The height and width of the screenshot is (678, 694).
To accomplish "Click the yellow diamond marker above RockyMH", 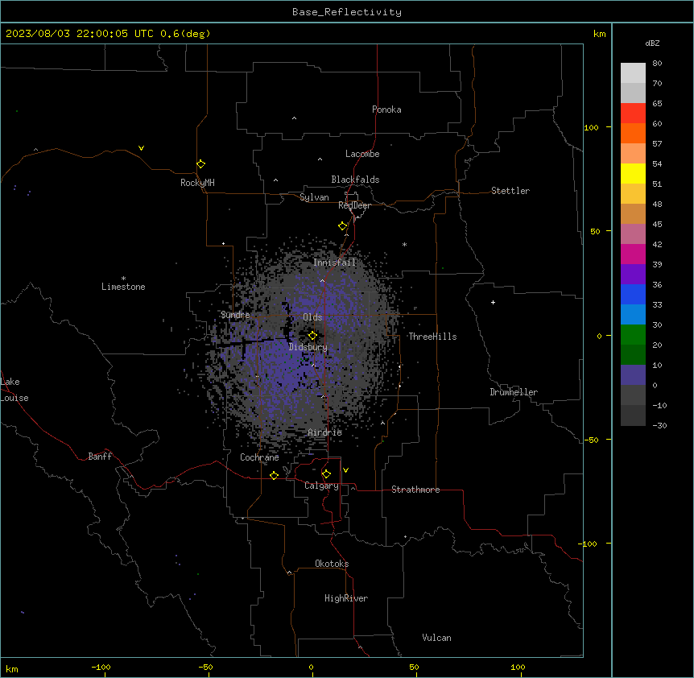I will 200,163.
